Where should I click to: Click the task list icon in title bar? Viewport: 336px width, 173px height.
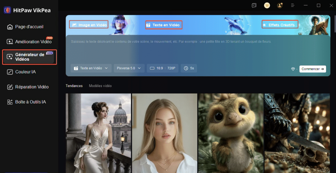254,5
